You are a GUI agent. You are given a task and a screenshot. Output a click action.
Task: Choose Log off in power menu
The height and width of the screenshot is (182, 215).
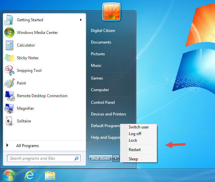tap(135, 134)
